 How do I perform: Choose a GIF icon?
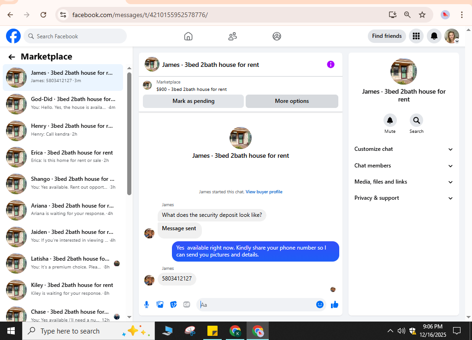[187, 304]
